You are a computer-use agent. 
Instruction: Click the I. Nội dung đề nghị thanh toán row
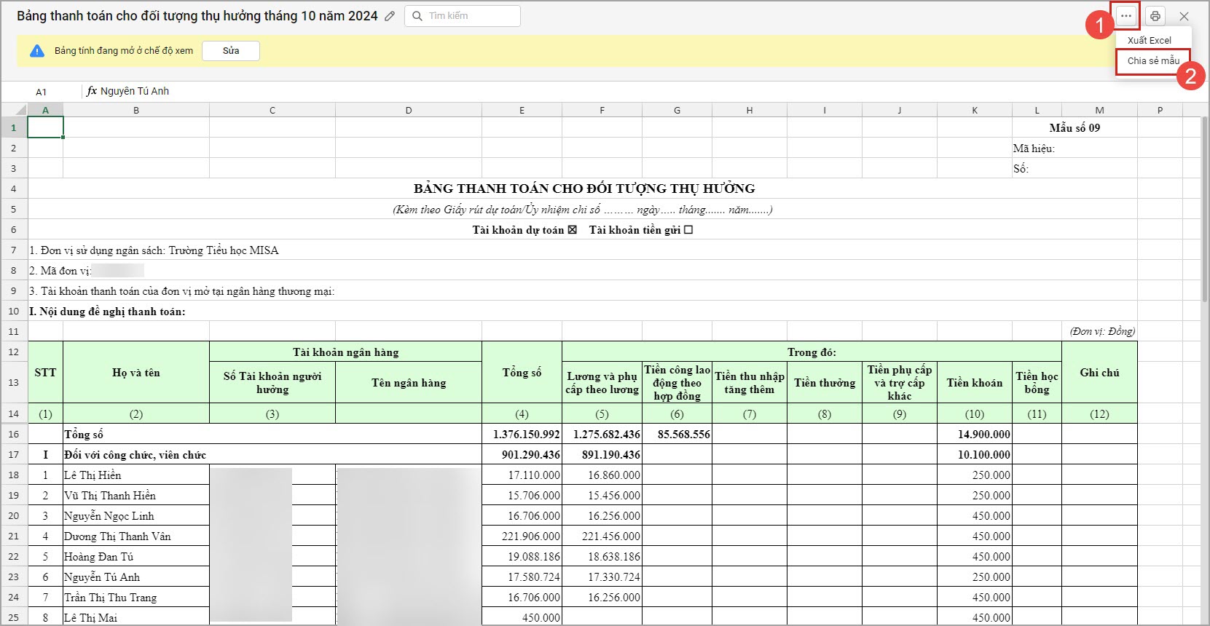583,312
